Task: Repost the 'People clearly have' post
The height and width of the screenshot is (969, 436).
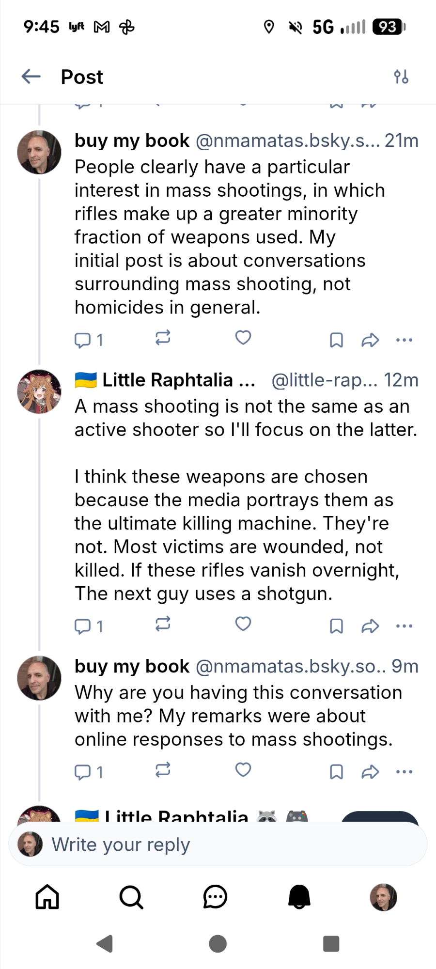Action: [163, 338]
